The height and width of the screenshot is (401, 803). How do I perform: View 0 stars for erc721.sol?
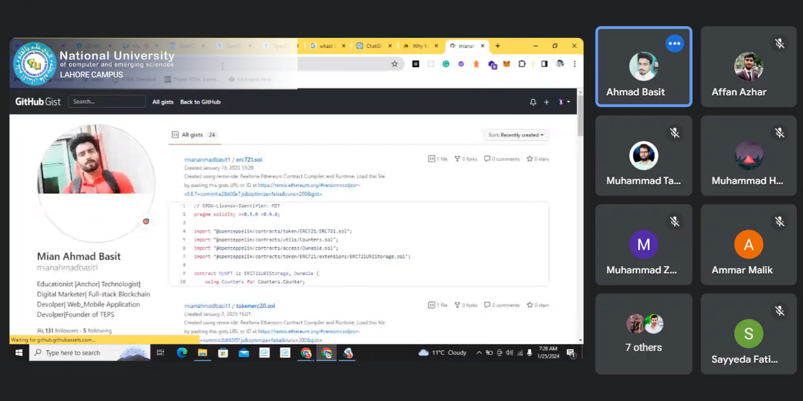click(538, 159)
